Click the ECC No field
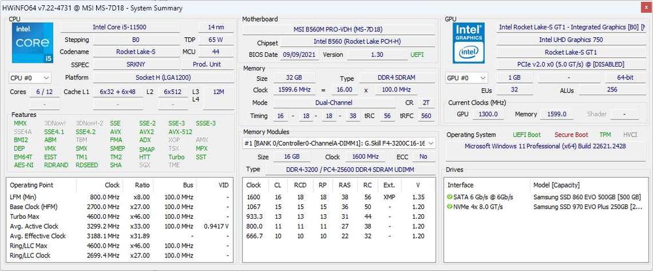Image resolution: width=653 pixels, height=271 pixels. (423, 157)
